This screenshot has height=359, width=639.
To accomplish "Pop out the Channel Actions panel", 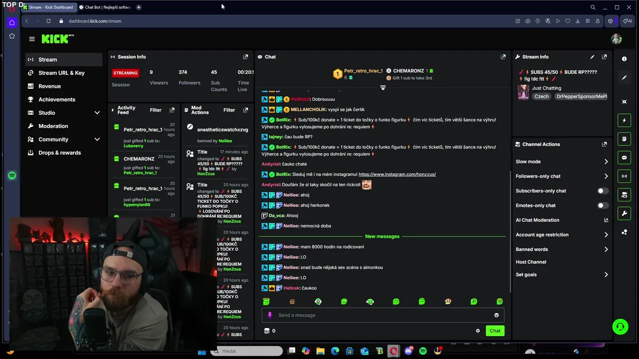I will click(x=604, y=144).
